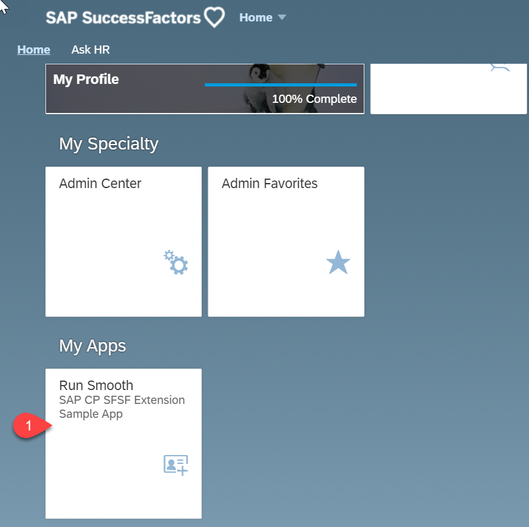Launch the Run Smooth app tile

pos(124,444)
